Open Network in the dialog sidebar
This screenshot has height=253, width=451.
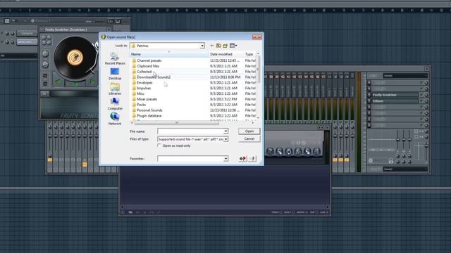click(115, 119)
